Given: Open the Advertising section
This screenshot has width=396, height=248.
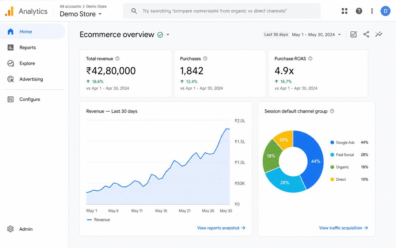Looking at the screenshot, I should click(x=32, y=79).
